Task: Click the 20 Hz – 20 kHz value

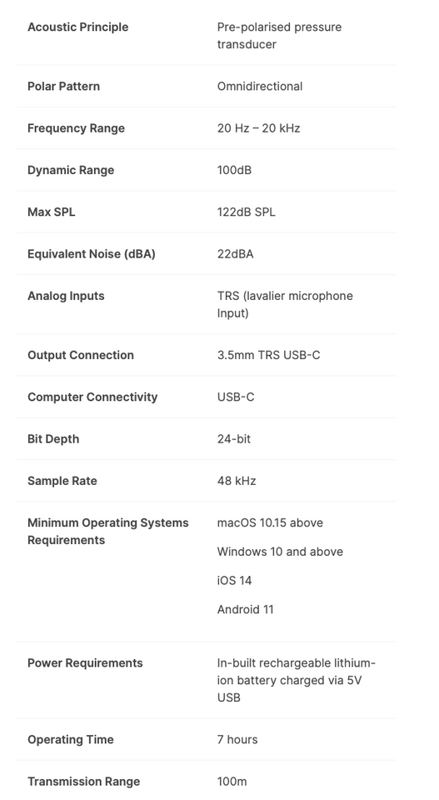Action: coord(258,128)
